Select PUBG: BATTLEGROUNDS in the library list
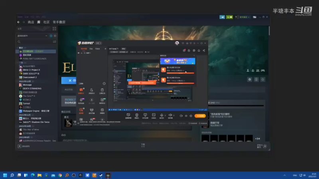319x179 pixels. coord(33,58)
